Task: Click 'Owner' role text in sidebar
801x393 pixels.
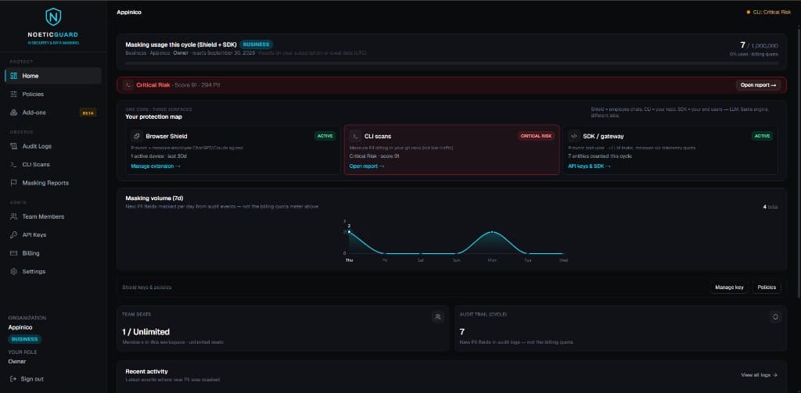Action: pos(17,361)
